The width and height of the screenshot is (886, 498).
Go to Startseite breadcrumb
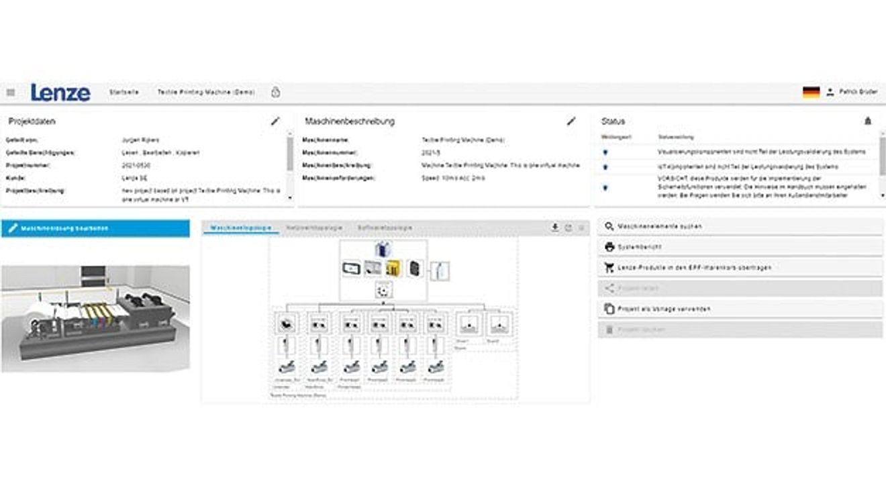pyautogui.click(x=124, y=93)
